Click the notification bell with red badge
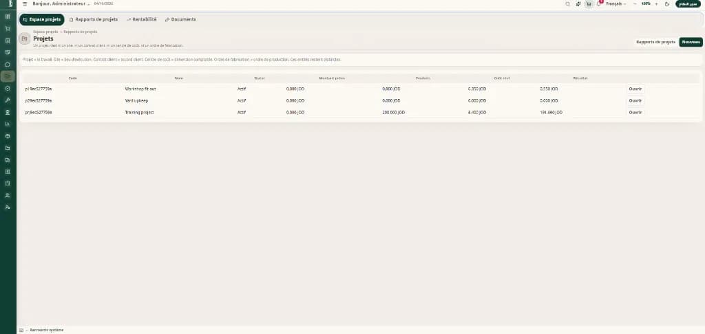Viewport: 705px width, 334px height. pos(600,3)
